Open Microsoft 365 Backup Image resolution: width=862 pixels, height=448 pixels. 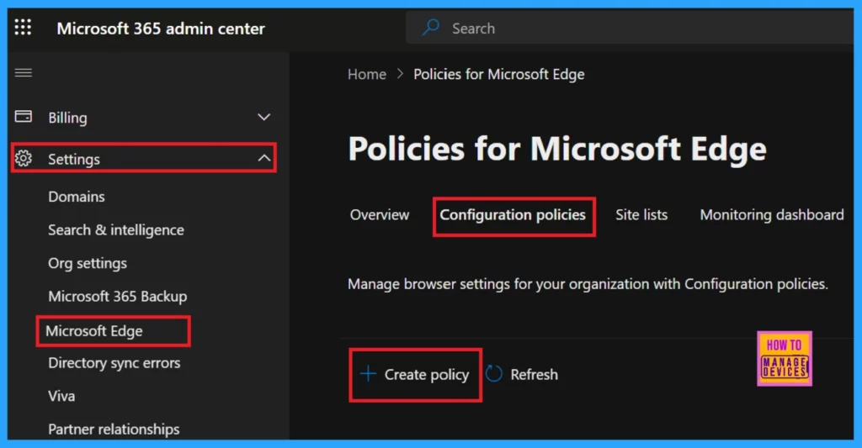[118, 297]
